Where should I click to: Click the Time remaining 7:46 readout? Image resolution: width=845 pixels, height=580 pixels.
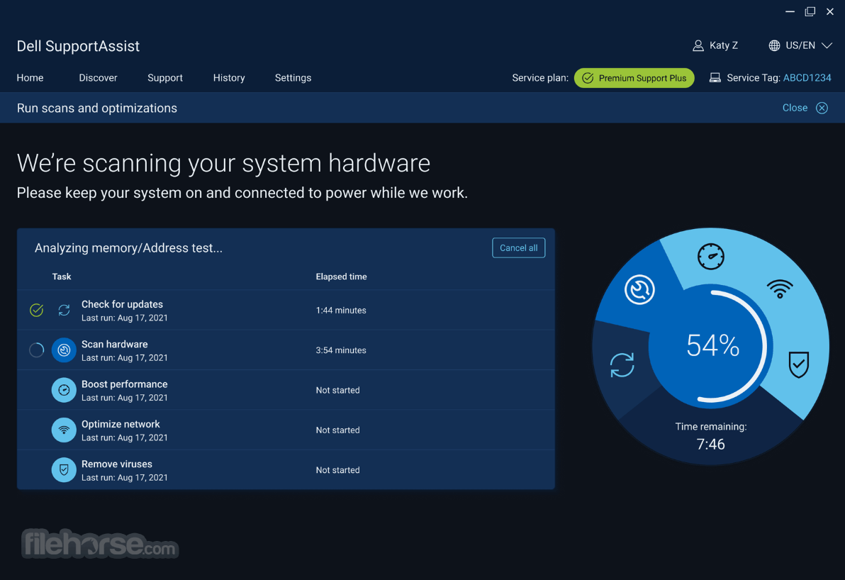click(x=711, y=436)
